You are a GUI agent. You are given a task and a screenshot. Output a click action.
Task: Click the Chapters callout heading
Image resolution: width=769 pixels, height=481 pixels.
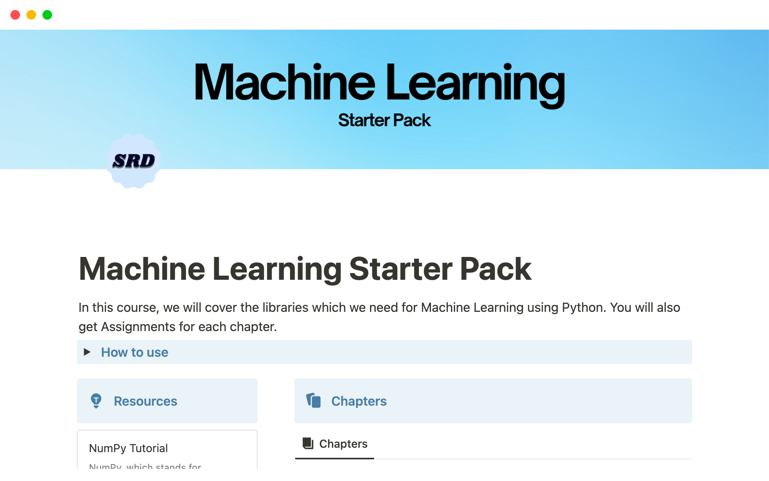coord(359,401)
